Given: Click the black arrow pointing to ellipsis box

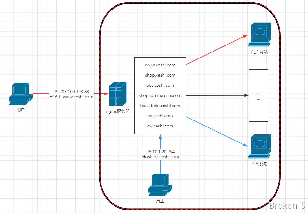Looking at the screenshot, I should coord(216,95).
